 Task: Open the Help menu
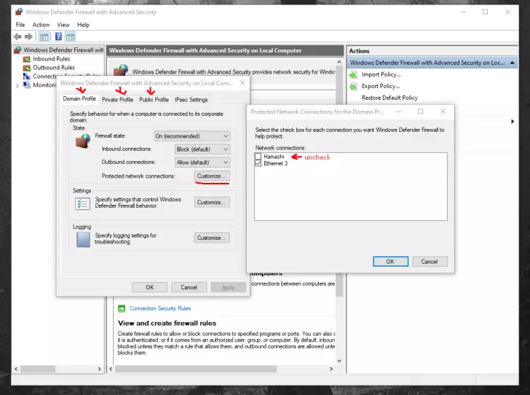[83, 25]
